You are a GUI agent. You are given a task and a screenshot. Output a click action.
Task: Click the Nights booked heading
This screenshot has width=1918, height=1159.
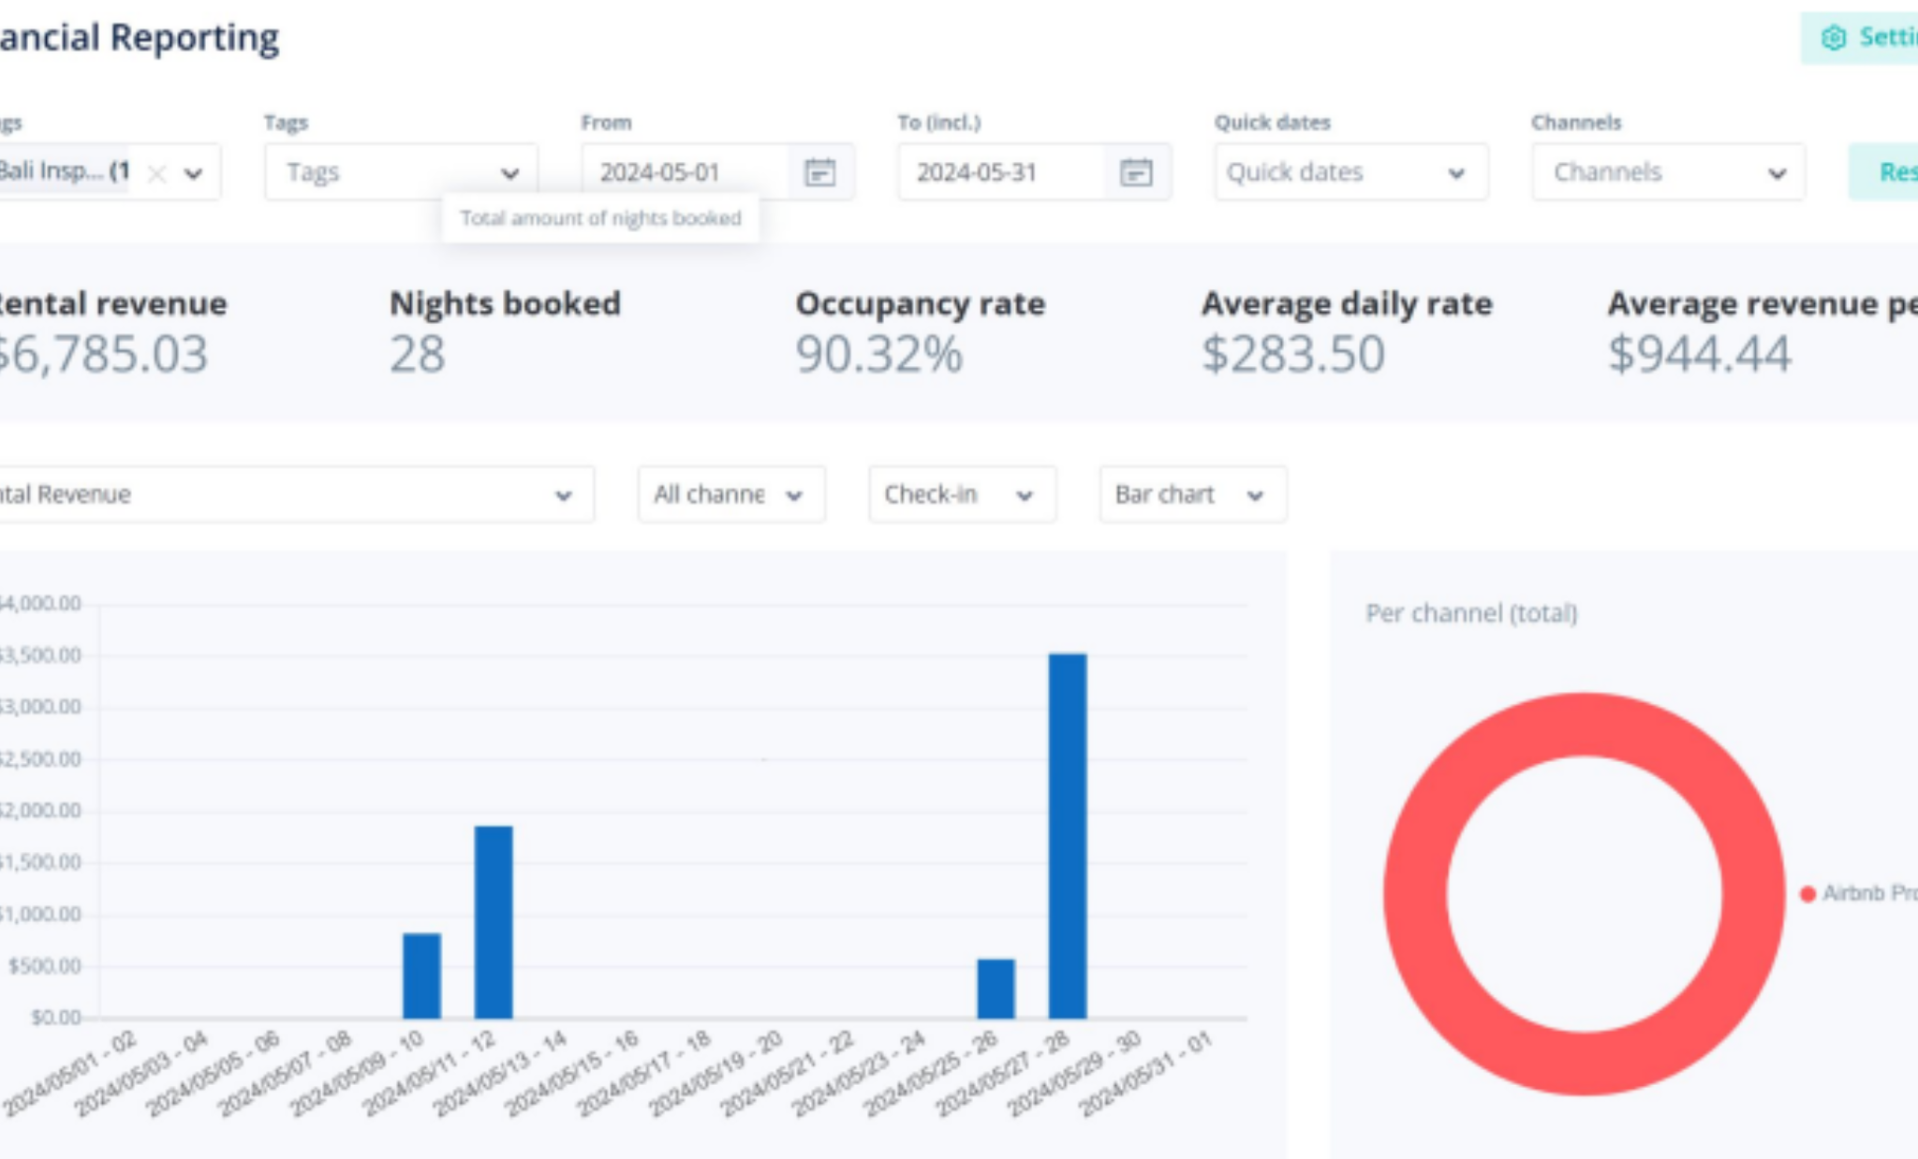click(x=505, y=303)
